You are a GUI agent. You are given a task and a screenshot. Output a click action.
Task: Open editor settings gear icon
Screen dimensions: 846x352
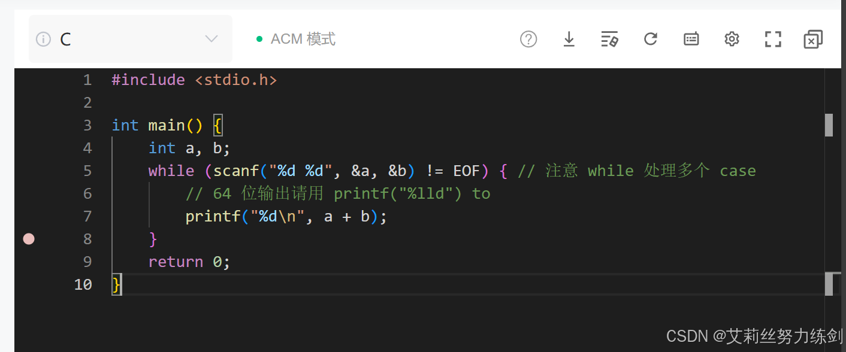tap(732, 39)
